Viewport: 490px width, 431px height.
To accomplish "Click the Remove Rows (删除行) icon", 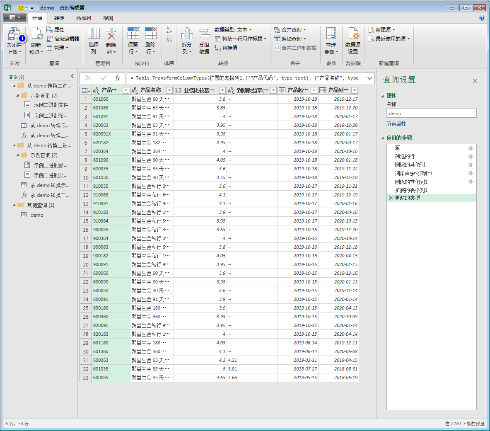I will [x=150, y=34].
